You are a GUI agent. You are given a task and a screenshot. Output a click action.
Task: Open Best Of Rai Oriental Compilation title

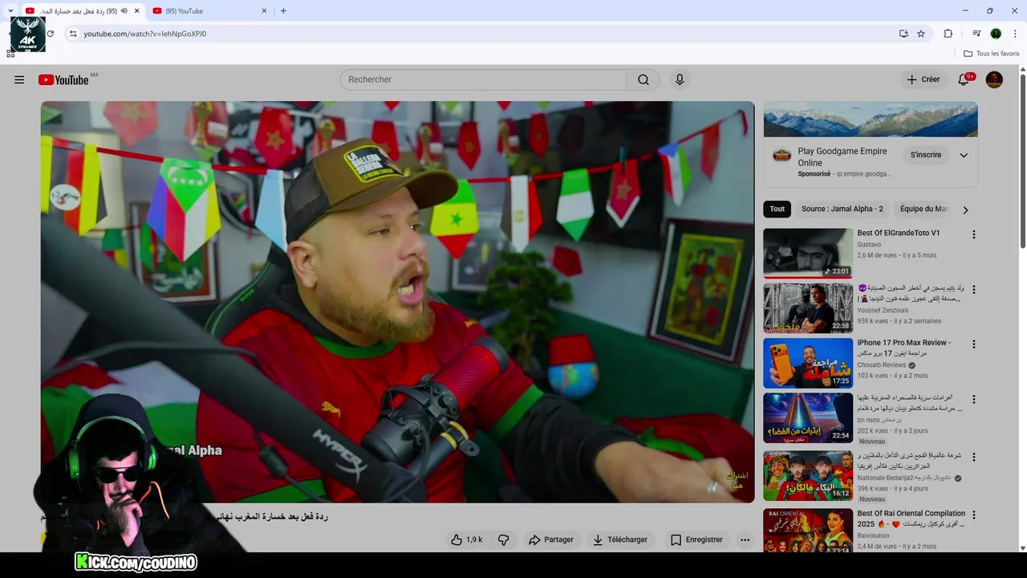tap(911, 519)
